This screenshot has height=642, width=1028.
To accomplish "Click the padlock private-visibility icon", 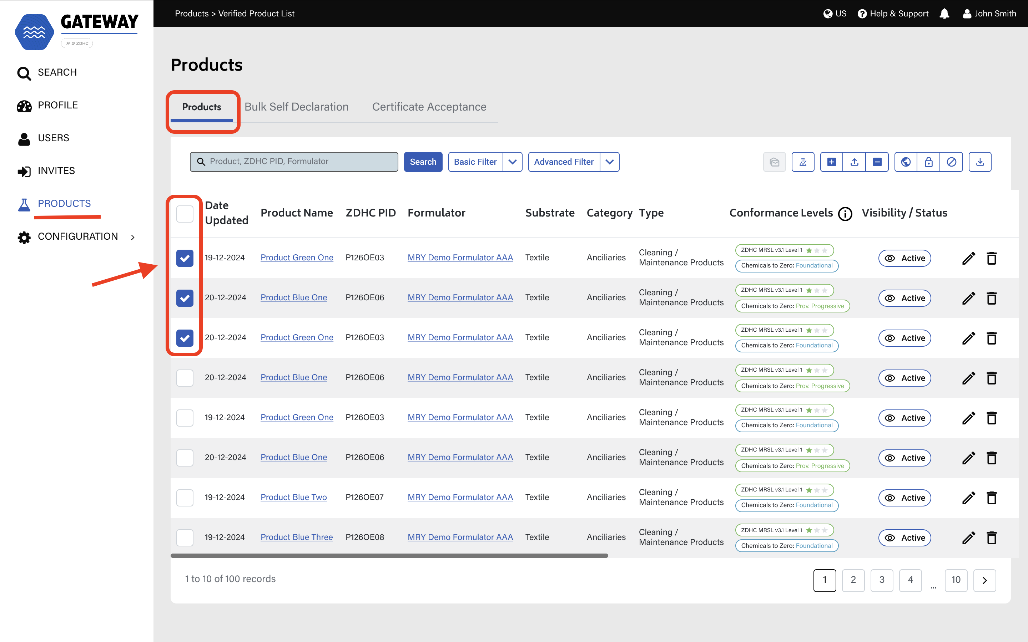I will pyautogui.click(x=929, y=162).
